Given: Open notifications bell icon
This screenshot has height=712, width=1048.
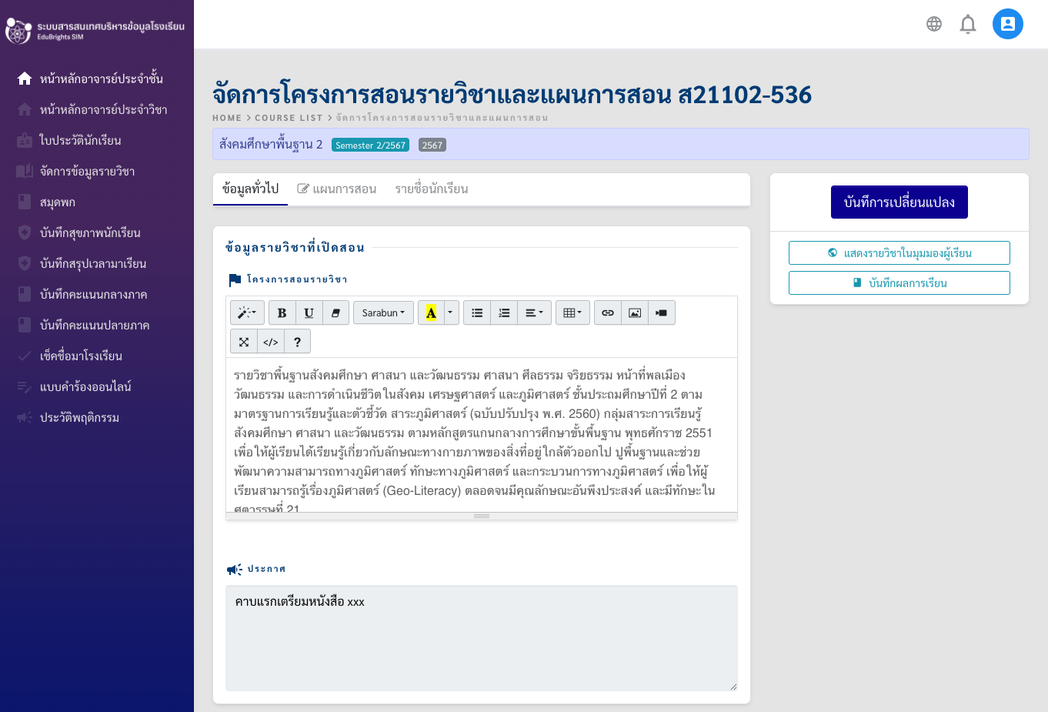Looking at the screenshot, I should click(x=968, y=25).
